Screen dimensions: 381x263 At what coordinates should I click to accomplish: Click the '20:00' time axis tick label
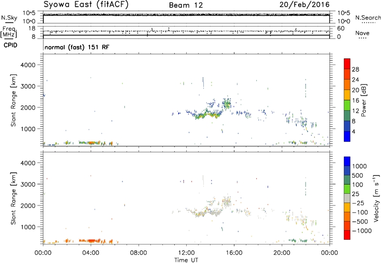point(282,253)
